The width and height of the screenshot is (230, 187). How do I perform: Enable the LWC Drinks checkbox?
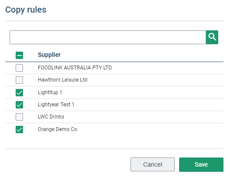point(20,117)
